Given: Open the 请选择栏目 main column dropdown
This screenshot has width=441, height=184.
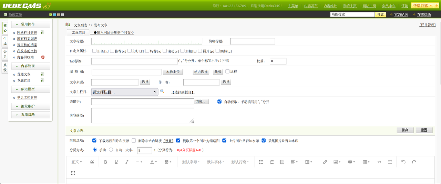Looking at the screenshot, I should tap(125, 92).
